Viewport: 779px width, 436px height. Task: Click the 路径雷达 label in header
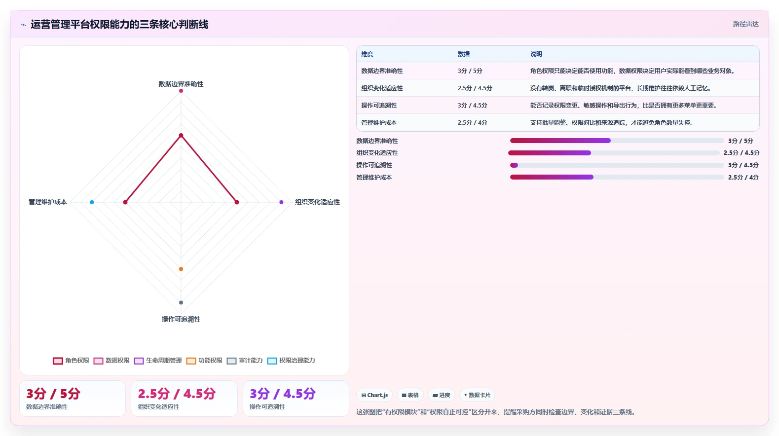tap(745, 24)
